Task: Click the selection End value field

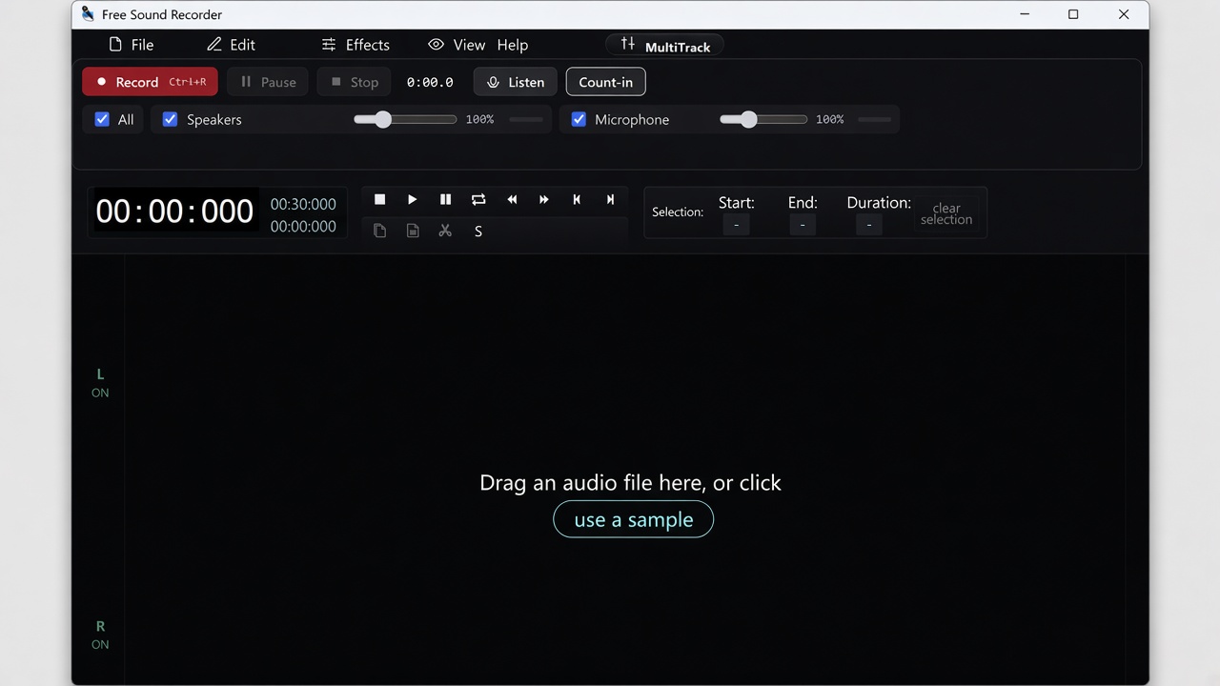Action: [x=803, y=225]
